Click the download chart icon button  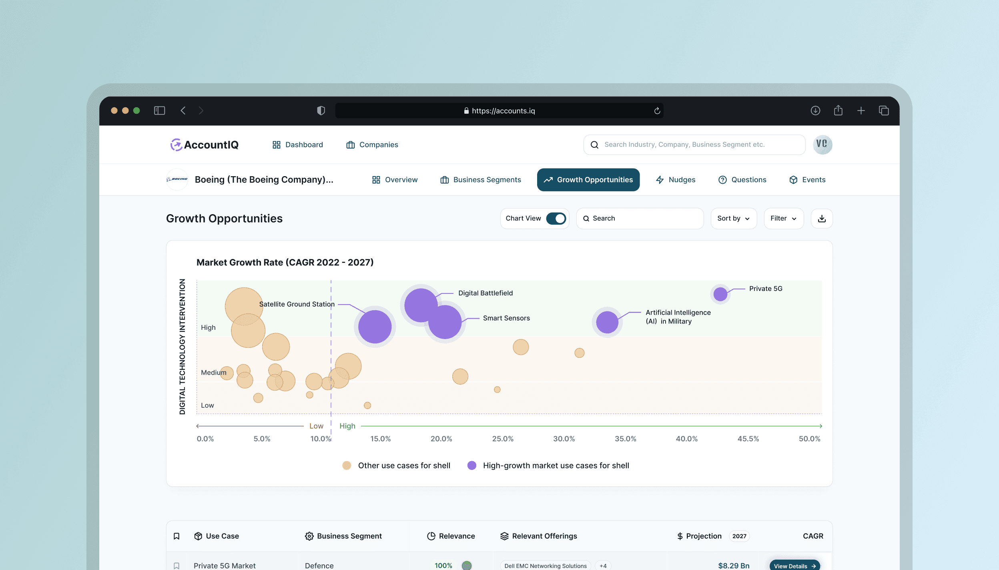click(x=821, y=219)
